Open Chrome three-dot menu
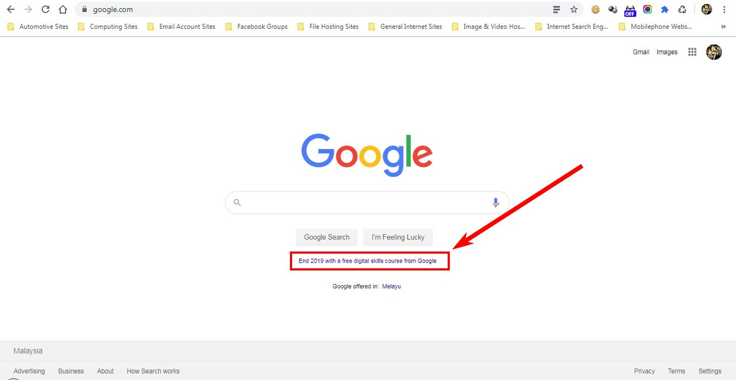 coord(723,9)
